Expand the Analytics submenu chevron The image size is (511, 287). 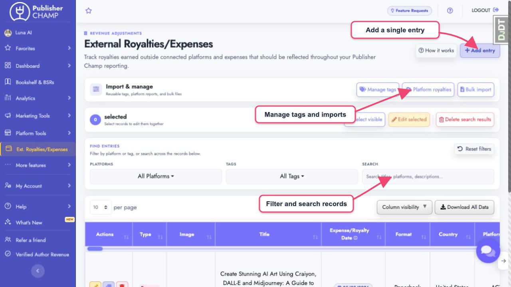tap(69, 98)
